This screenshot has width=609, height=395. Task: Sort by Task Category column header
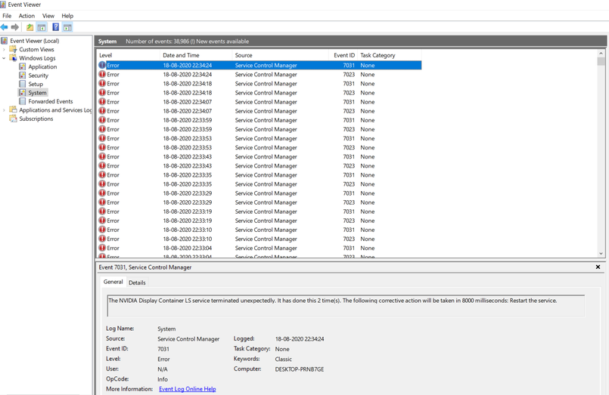389,55
